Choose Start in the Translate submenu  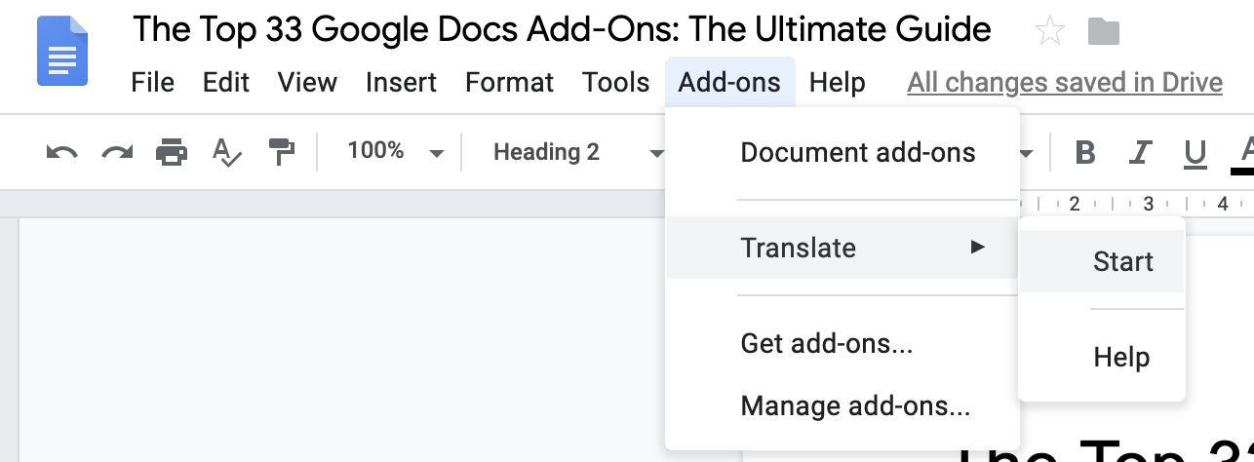pos(1123,261)
